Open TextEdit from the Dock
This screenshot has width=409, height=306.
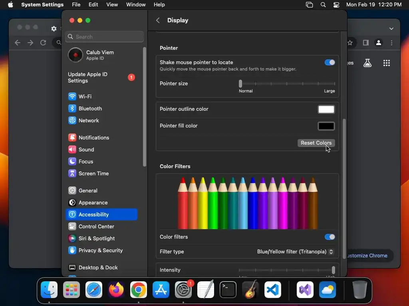(206, 290)
